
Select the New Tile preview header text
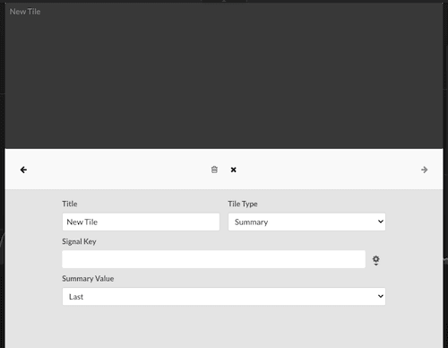(25, 12)
